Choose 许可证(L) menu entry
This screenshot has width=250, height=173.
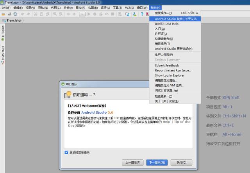(175, 34)
